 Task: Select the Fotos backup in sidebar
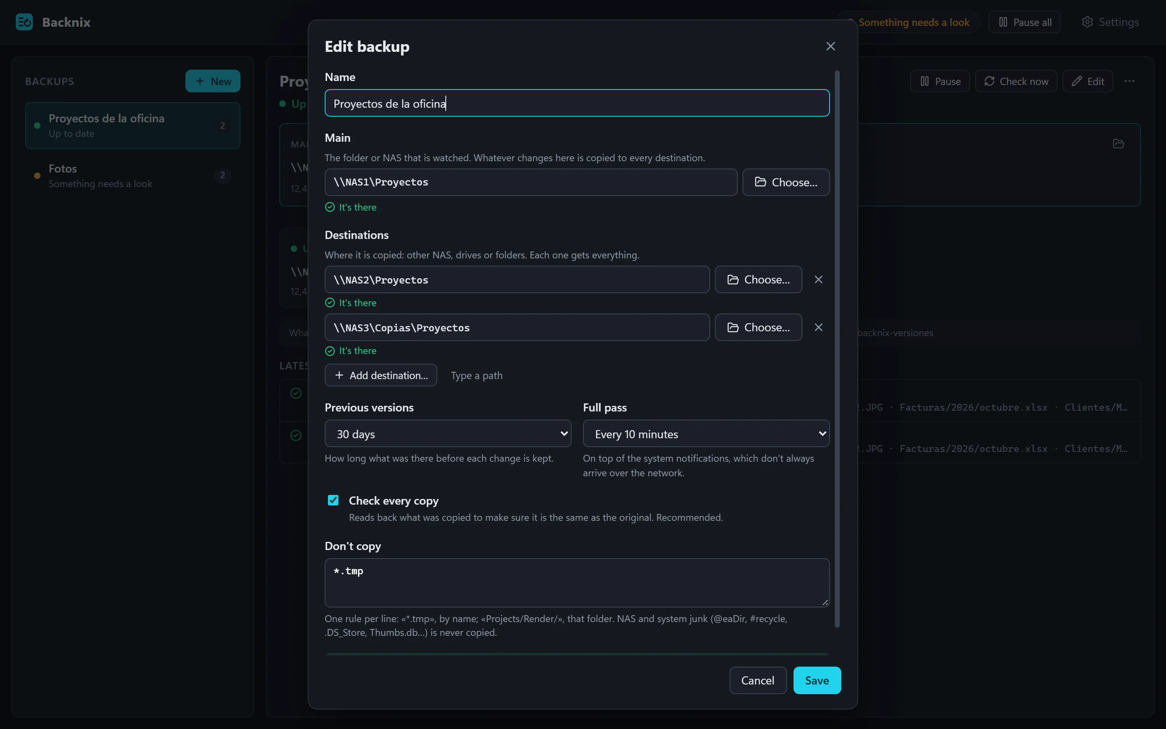[132, 175]
